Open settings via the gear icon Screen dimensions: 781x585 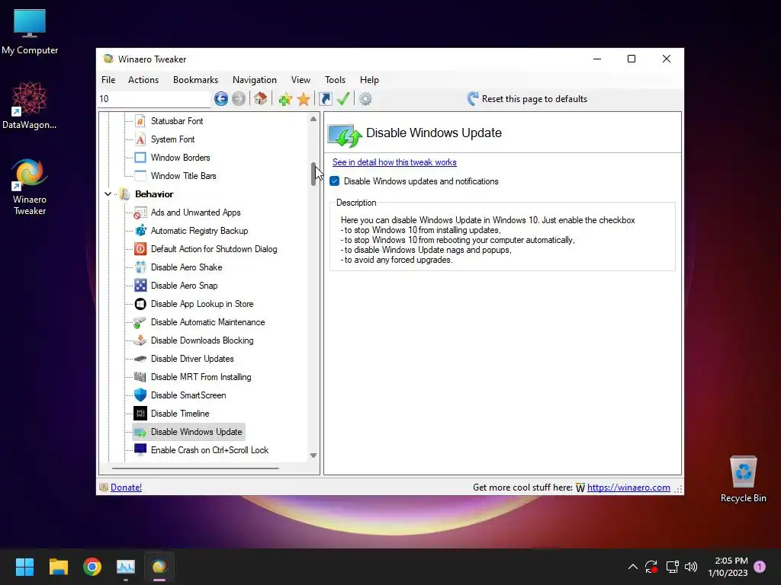coord(365,99)
